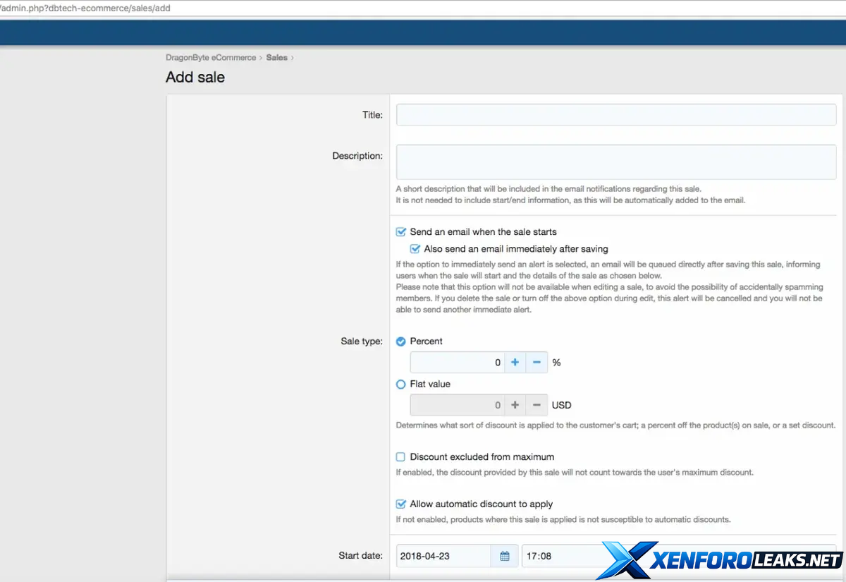Uncheck 'Also send an email immediately after saving'
Screen dimensions: 846x582
415,249
